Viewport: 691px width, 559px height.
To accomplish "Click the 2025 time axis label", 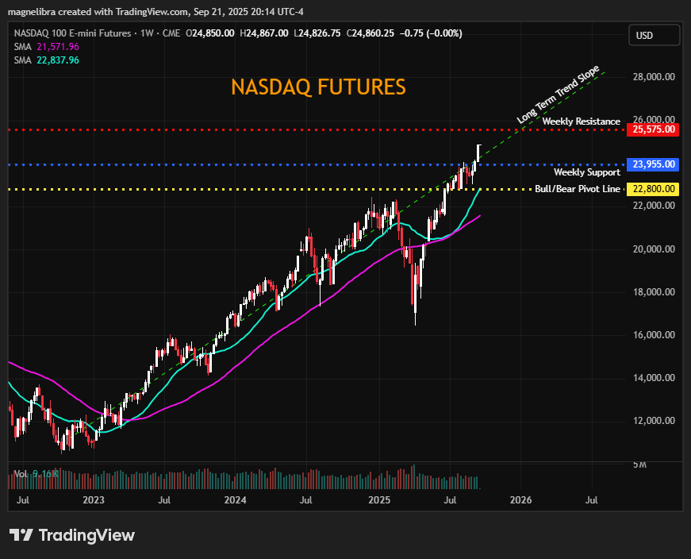I will click(x=379, y=500).
